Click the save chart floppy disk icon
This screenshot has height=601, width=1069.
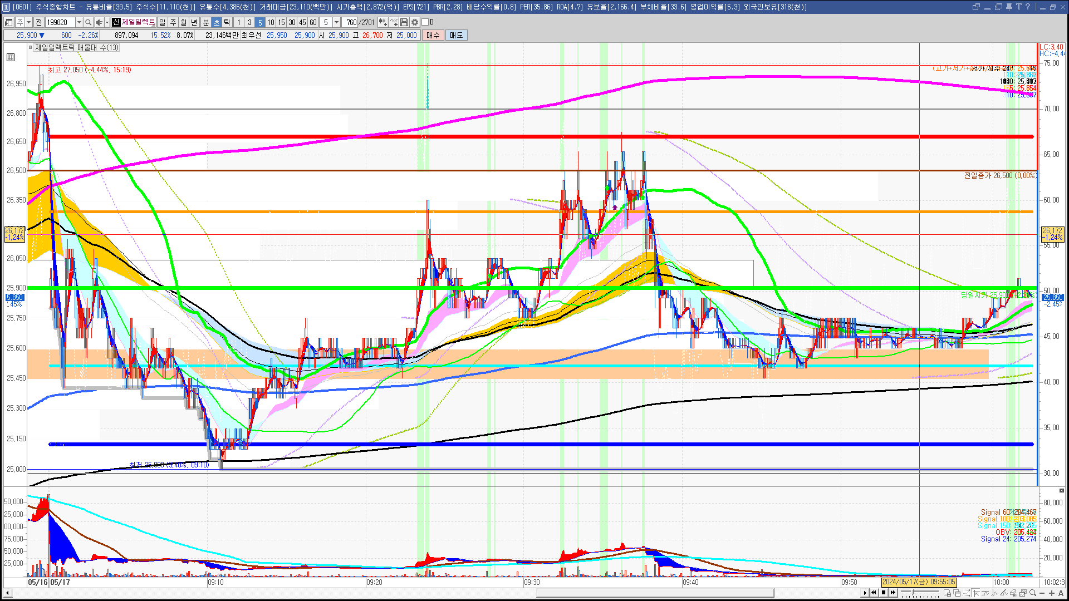404,22
